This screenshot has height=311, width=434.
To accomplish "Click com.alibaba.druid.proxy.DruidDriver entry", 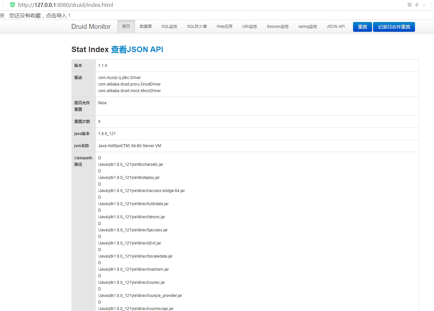I will click(x=129, y=84).
